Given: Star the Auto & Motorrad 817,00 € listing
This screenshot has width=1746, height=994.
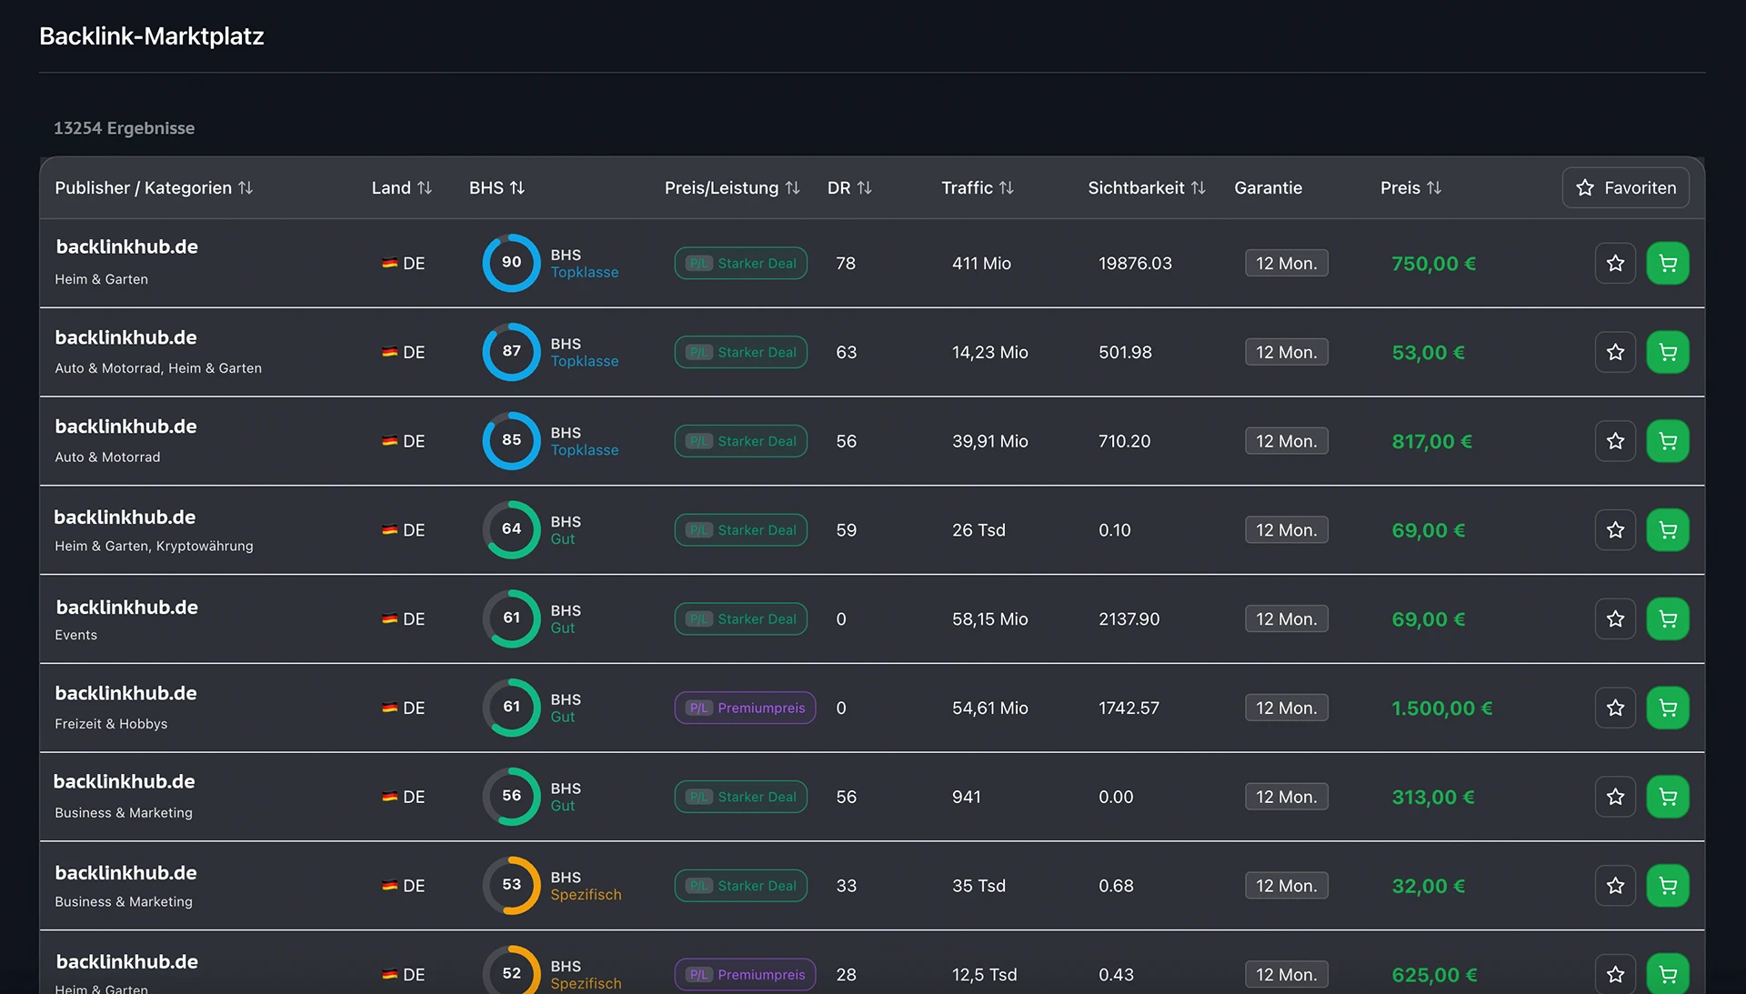Looking at the screenshot, I should (x=1615, y=442).
